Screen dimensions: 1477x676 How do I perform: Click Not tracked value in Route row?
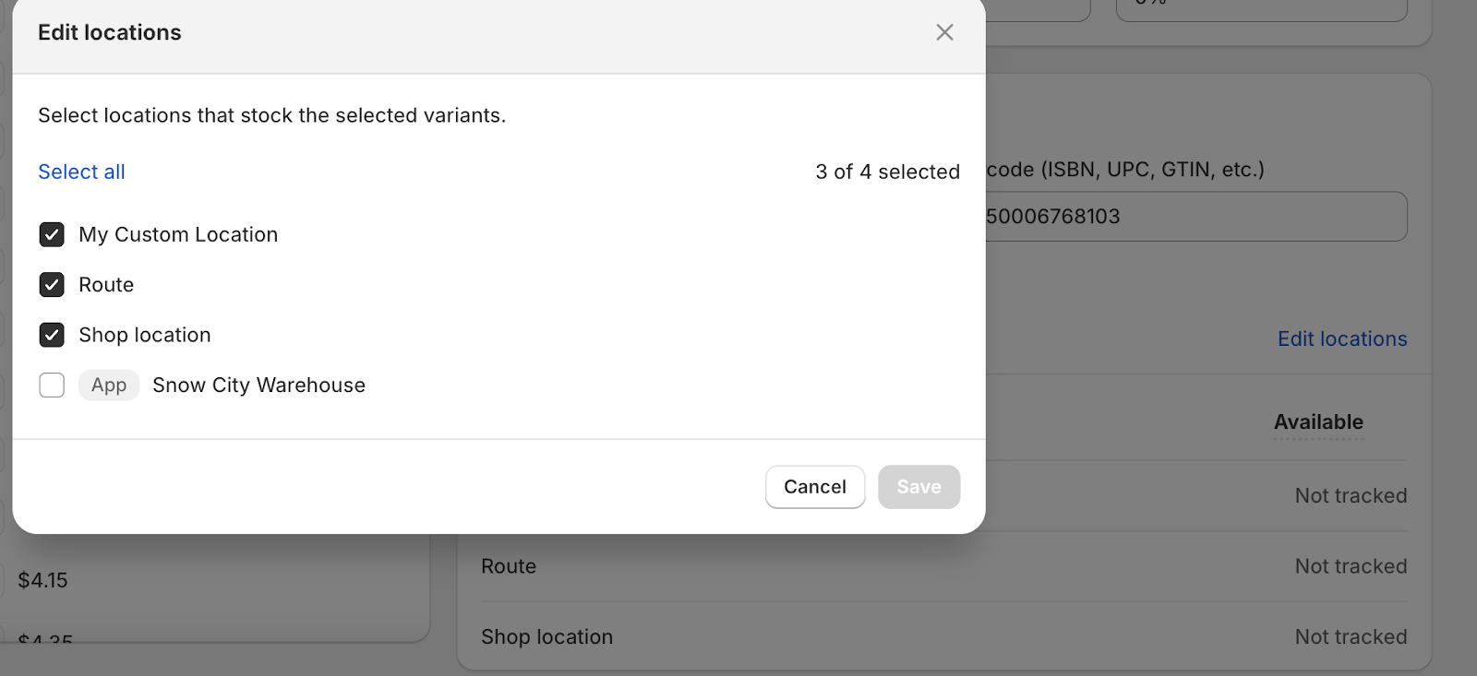click(x=1351, y=566)
